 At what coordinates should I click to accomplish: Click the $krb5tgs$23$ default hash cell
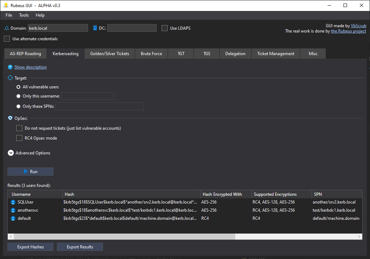[x=130, y=218]
